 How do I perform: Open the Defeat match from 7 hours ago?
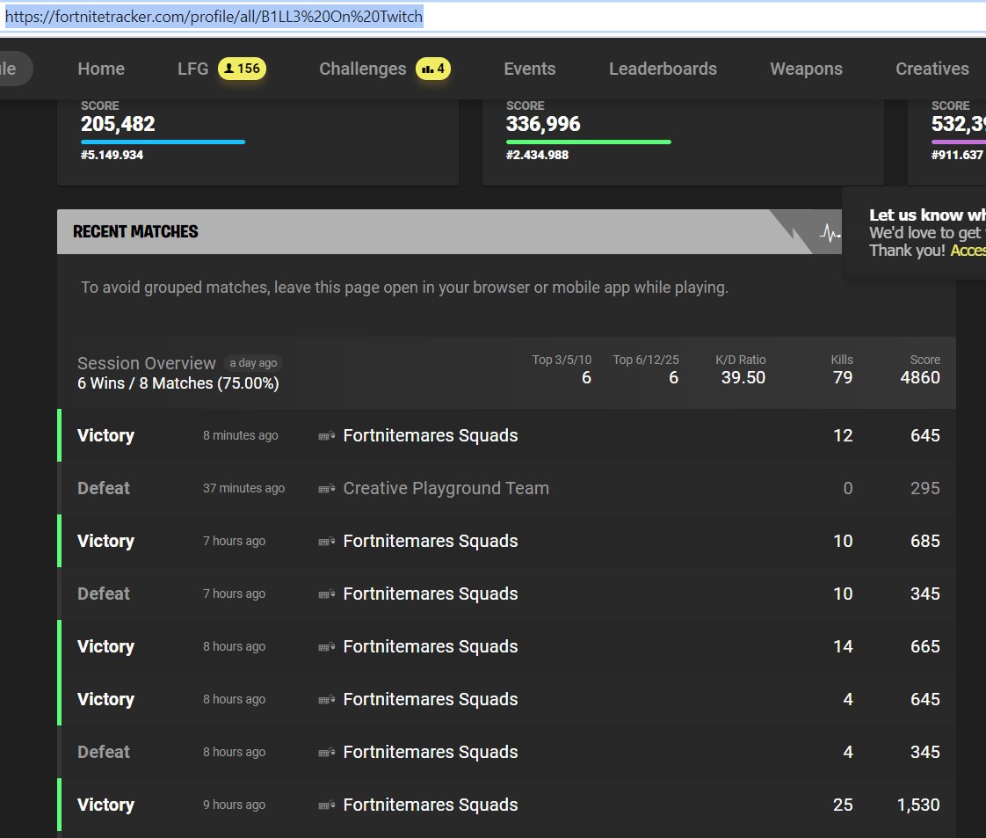(x=506, y=594)
